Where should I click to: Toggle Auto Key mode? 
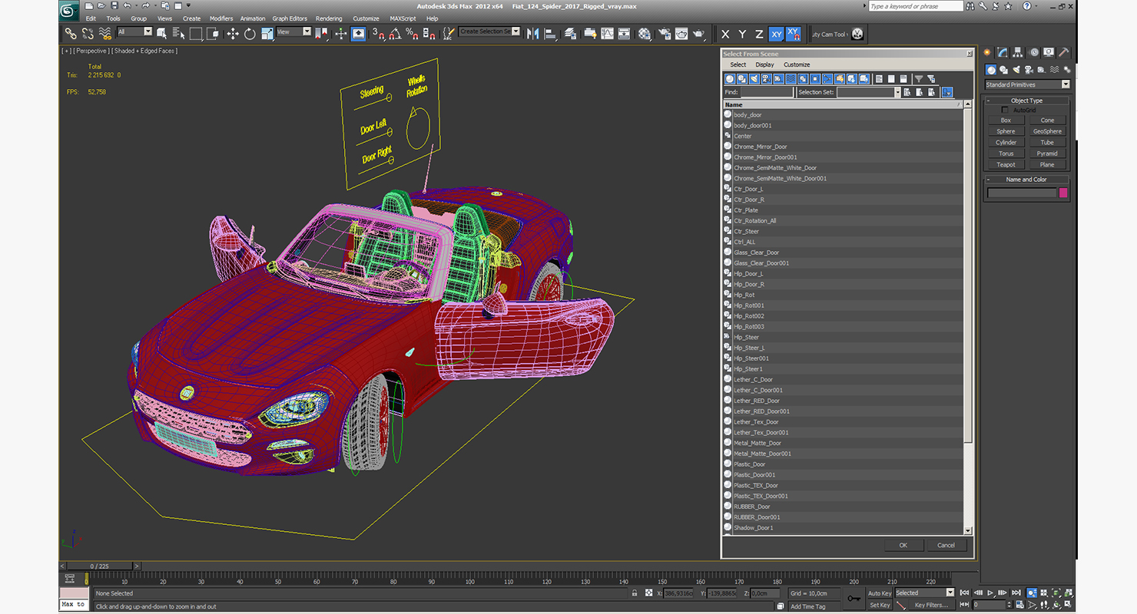pos(879,593)
